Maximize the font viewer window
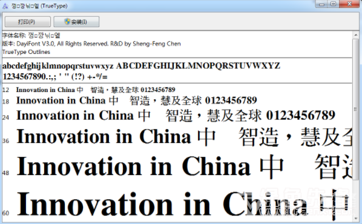The height and width of the screenshot is (224, 362). click(334, 4)
